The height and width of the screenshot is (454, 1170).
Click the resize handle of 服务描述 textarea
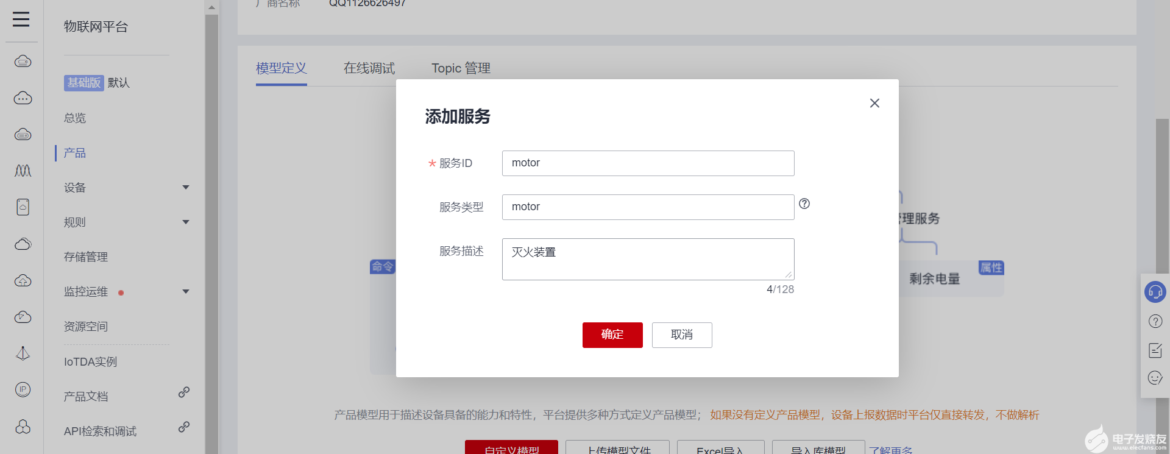(x=789, y=275)
